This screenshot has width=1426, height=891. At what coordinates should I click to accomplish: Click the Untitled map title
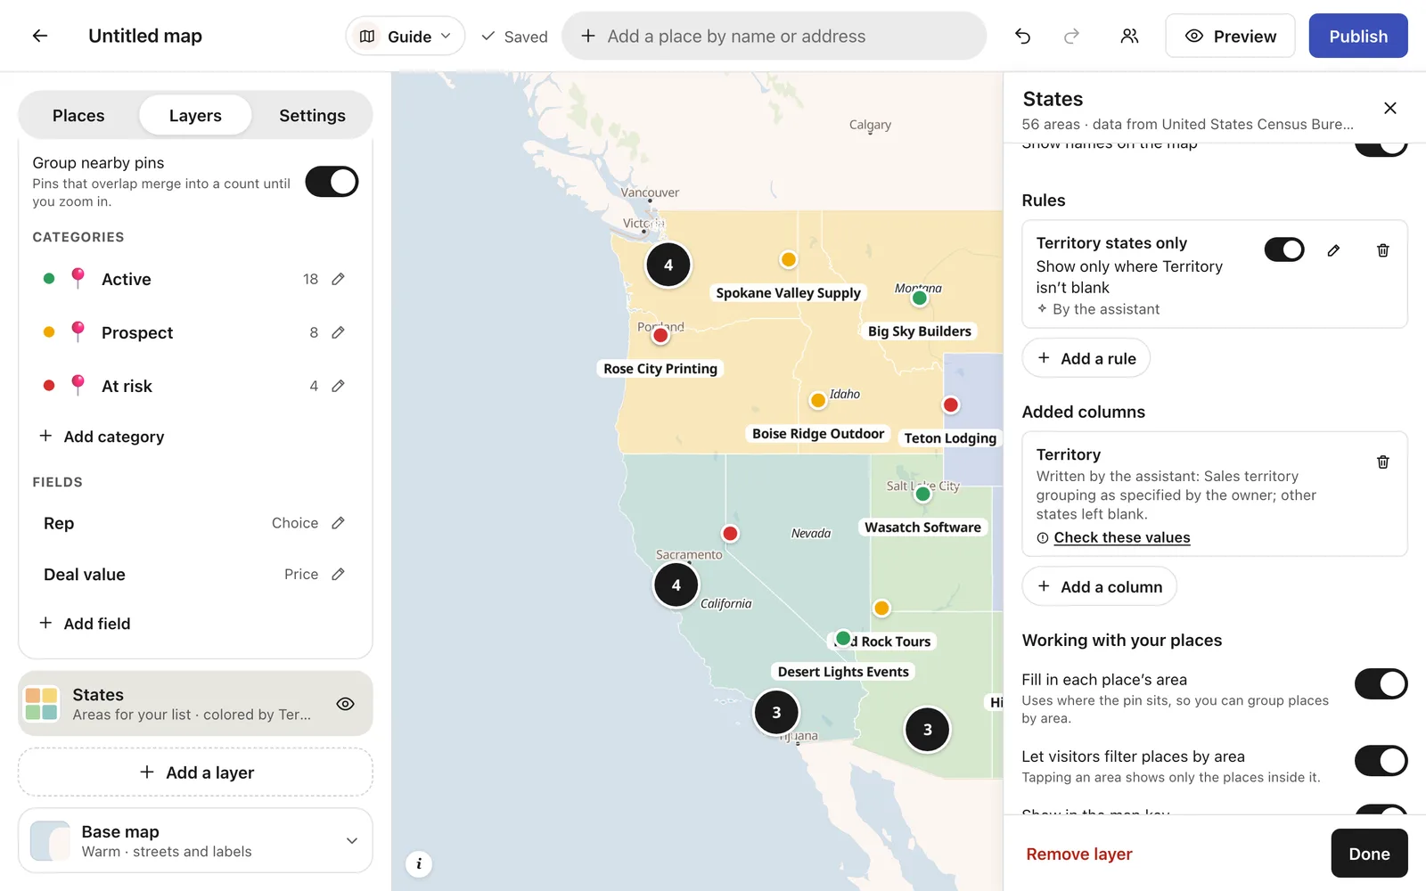[x=145, y=36]
